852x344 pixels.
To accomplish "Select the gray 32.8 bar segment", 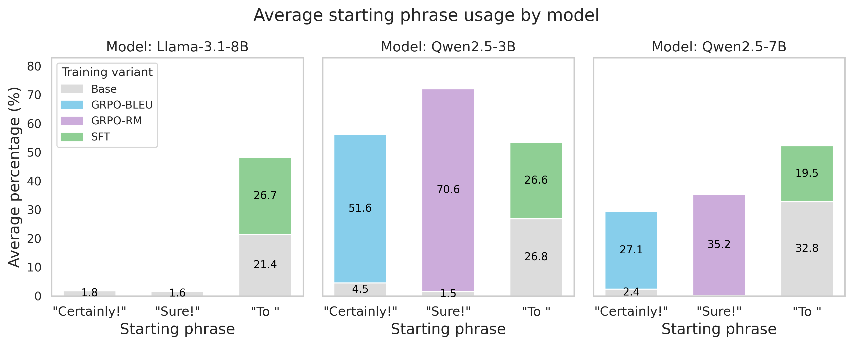I will [807, 265].
